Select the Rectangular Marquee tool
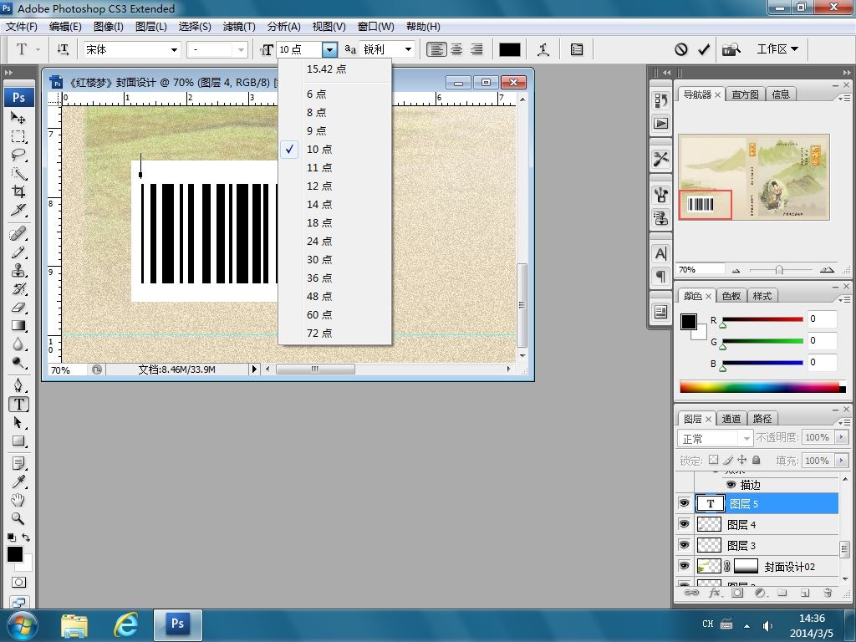Image resolution: width=856 pixels, height=642 pixels. pyautogui.click(x=18, y=136)
